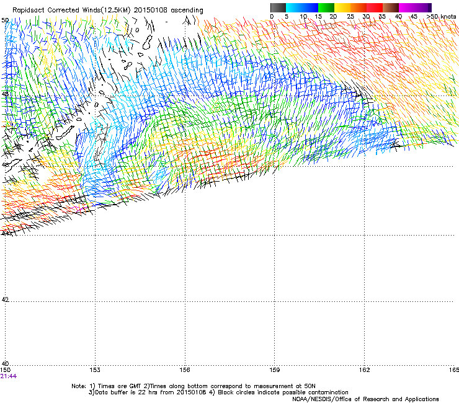Click the yellow 20-25 knots legend segment
The image size is (459, 403).
pyautogui.click(x=342, y=7)
